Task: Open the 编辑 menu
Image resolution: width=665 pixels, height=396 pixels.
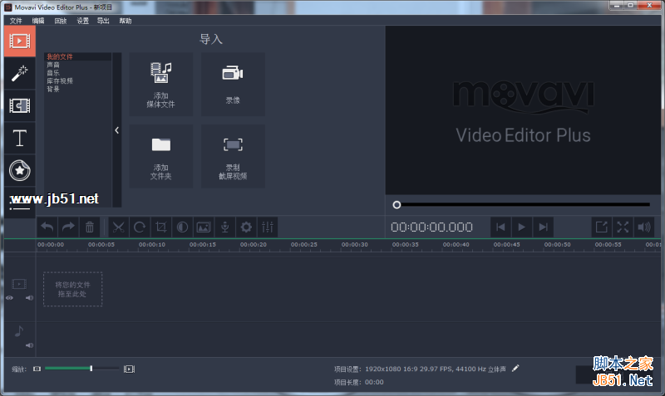Action: pyautogui.click(x=38, y=21)
